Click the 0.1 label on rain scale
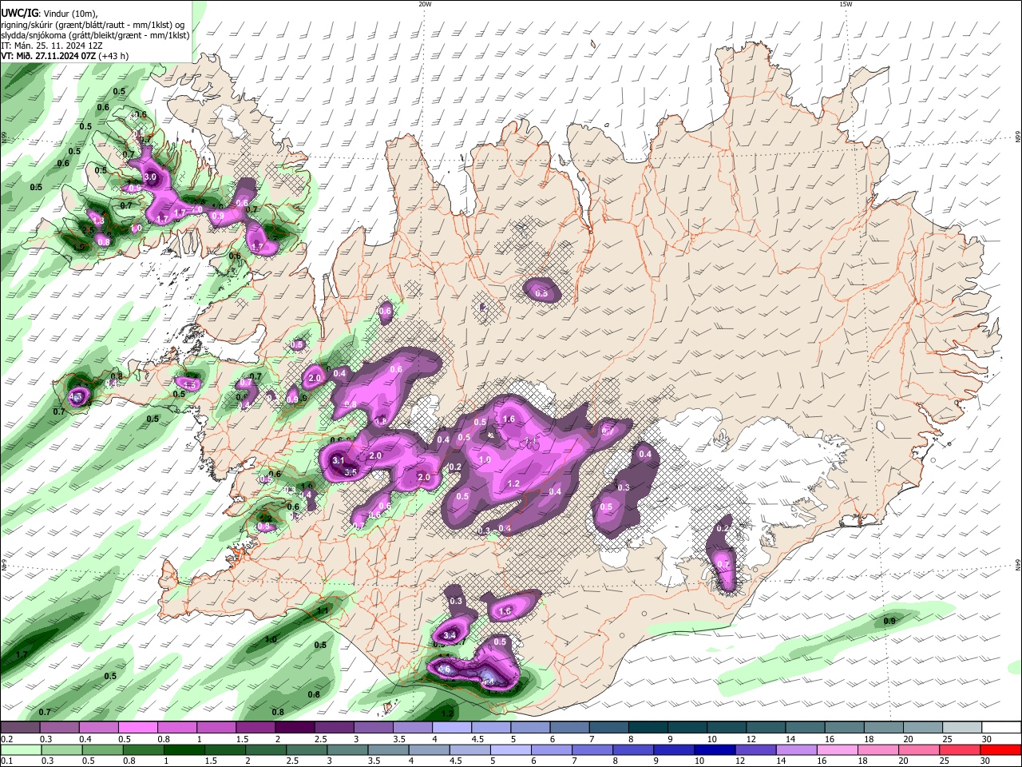 click(6, 761)
